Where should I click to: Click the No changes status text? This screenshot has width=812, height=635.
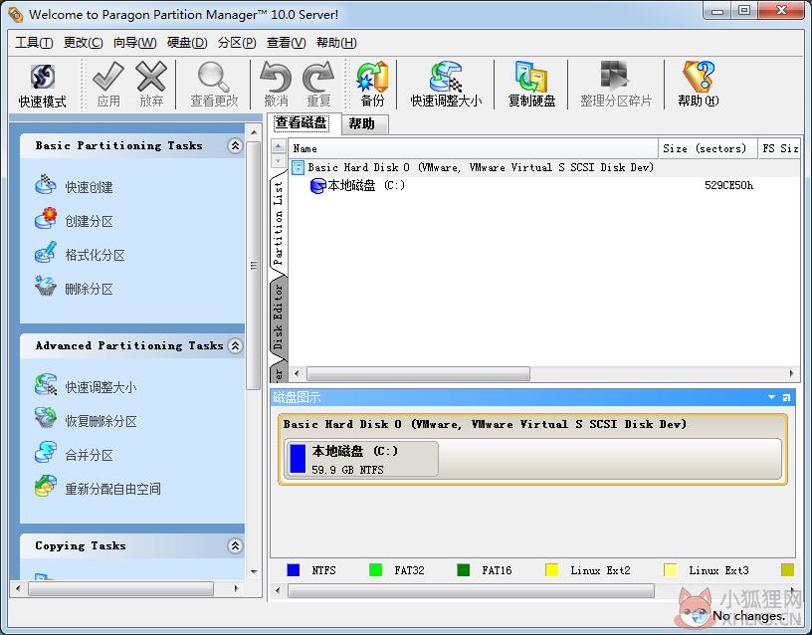pos(749,616)
